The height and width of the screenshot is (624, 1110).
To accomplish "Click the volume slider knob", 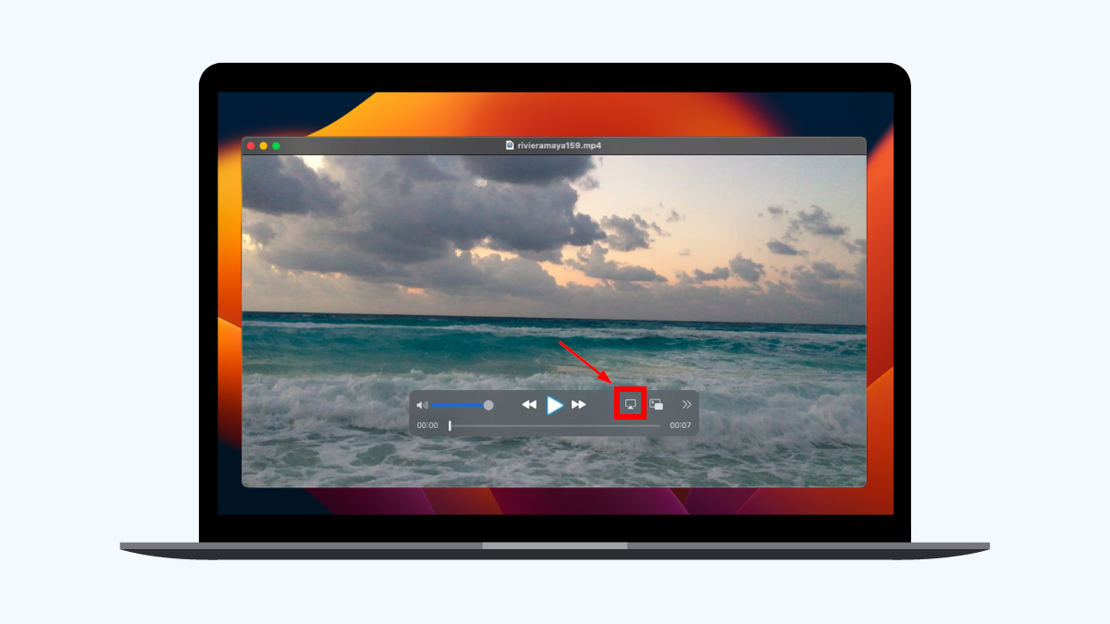I will 488,405.
